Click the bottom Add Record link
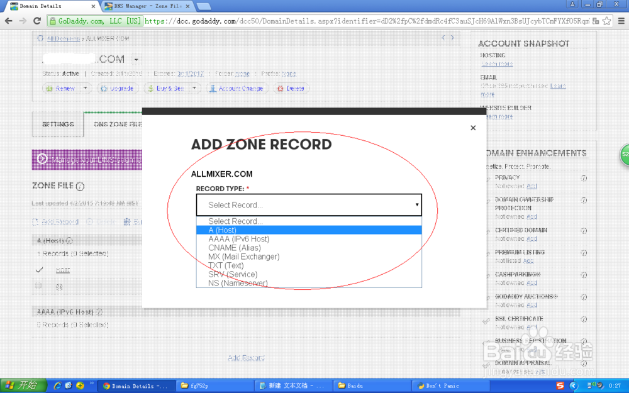Screen dimensions: 629x393 pos(246,358)
